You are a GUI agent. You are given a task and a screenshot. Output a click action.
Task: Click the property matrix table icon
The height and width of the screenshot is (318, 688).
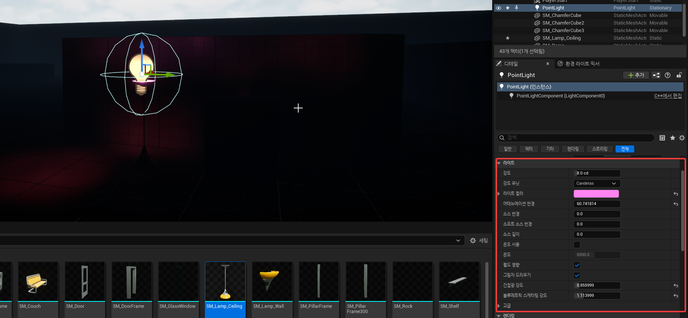click(x=662, y=138)
